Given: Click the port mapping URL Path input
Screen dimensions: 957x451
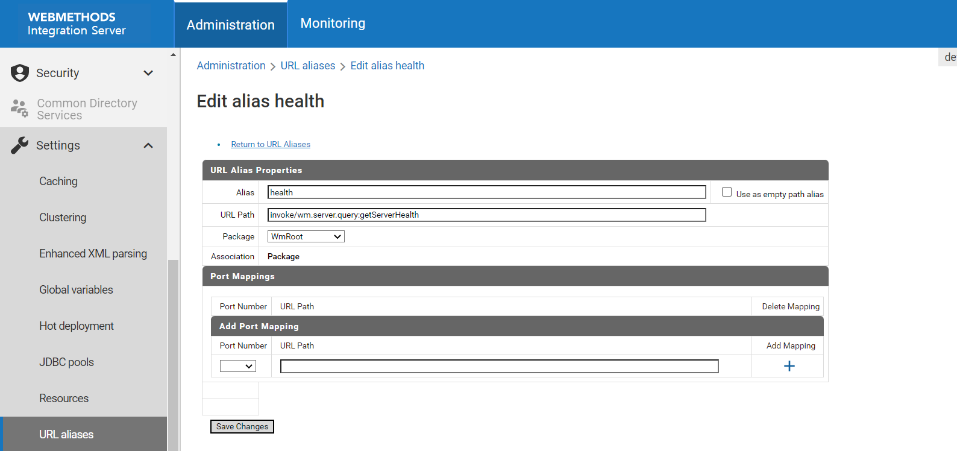Looking at the screenshot, I should point(499,366).
